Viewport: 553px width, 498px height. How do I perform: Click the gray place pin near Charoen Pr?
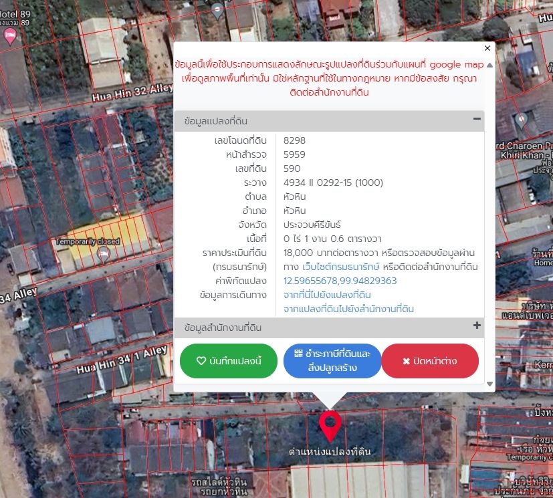[521, 121]
